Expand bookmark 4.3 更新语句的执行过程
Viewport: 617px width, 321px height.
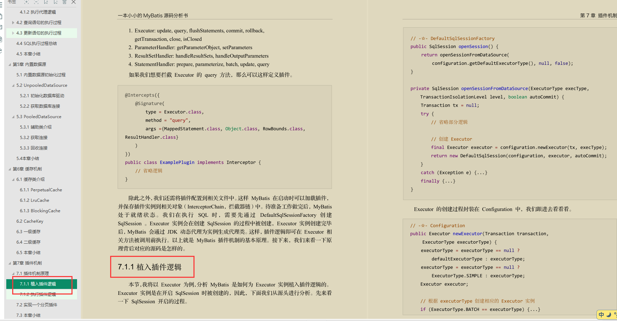pyautogui.click(x=13, y=33)
